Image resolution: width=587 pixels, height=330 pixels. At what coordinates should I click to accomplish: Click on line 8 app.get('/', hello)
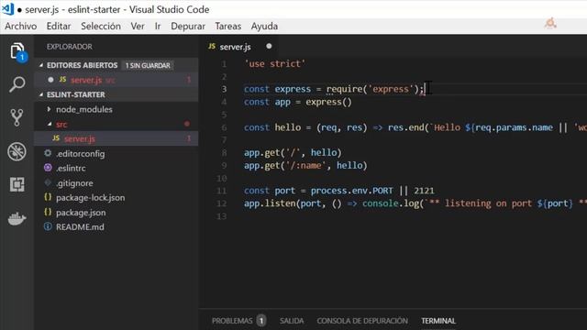click(x=293, y=153)
